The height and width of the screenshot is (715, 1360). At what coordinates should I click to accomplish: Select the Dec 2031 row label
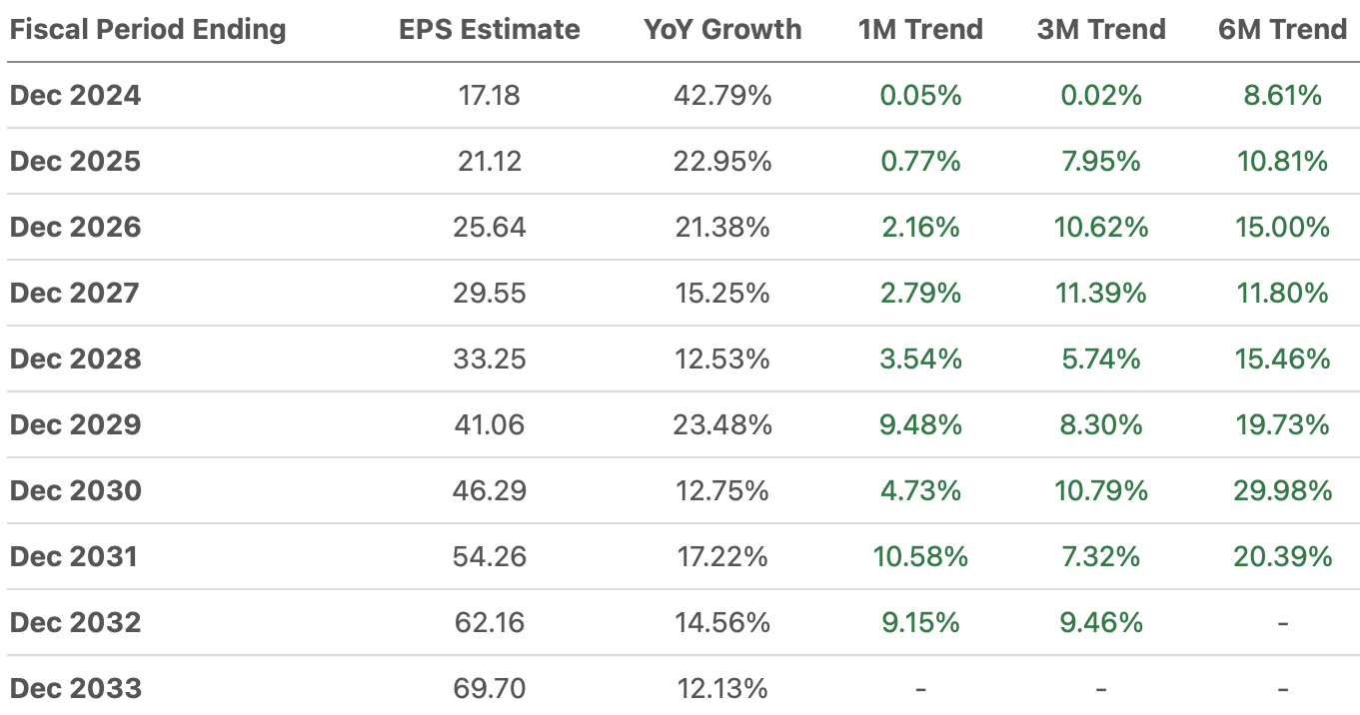(76, 557)
